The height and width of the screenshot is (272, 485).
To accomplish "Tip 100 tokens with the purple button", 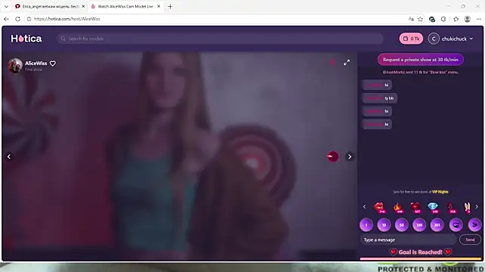I will [x=419, y=225].
